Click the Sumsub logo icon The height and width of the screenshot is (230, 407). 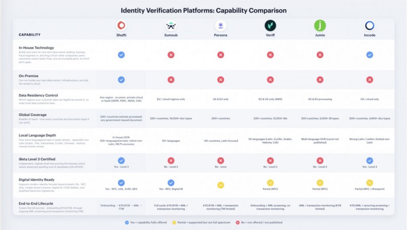click(171, 25)
